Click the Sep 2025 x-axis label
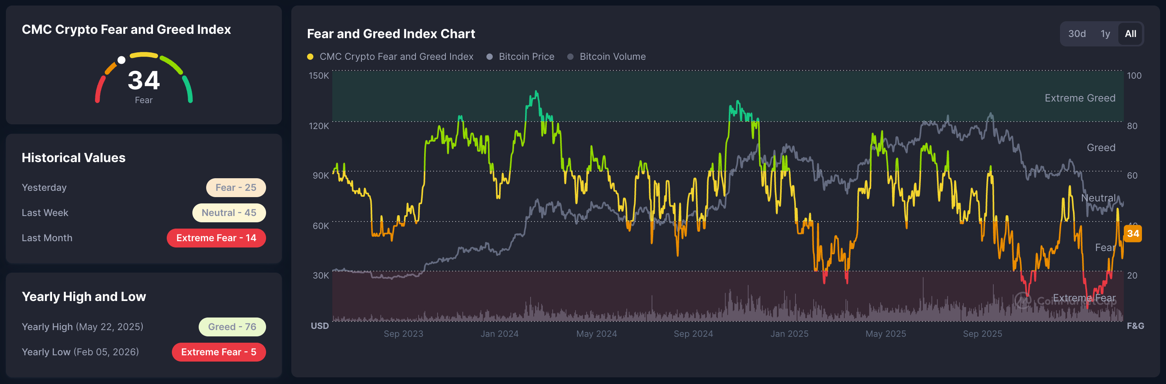This screenshot has width=1166, height=384. pos(983,334)
